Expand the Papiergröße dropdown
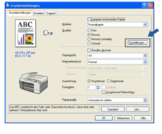This screenshot has width=162, height=134. (x=145, y=55)
